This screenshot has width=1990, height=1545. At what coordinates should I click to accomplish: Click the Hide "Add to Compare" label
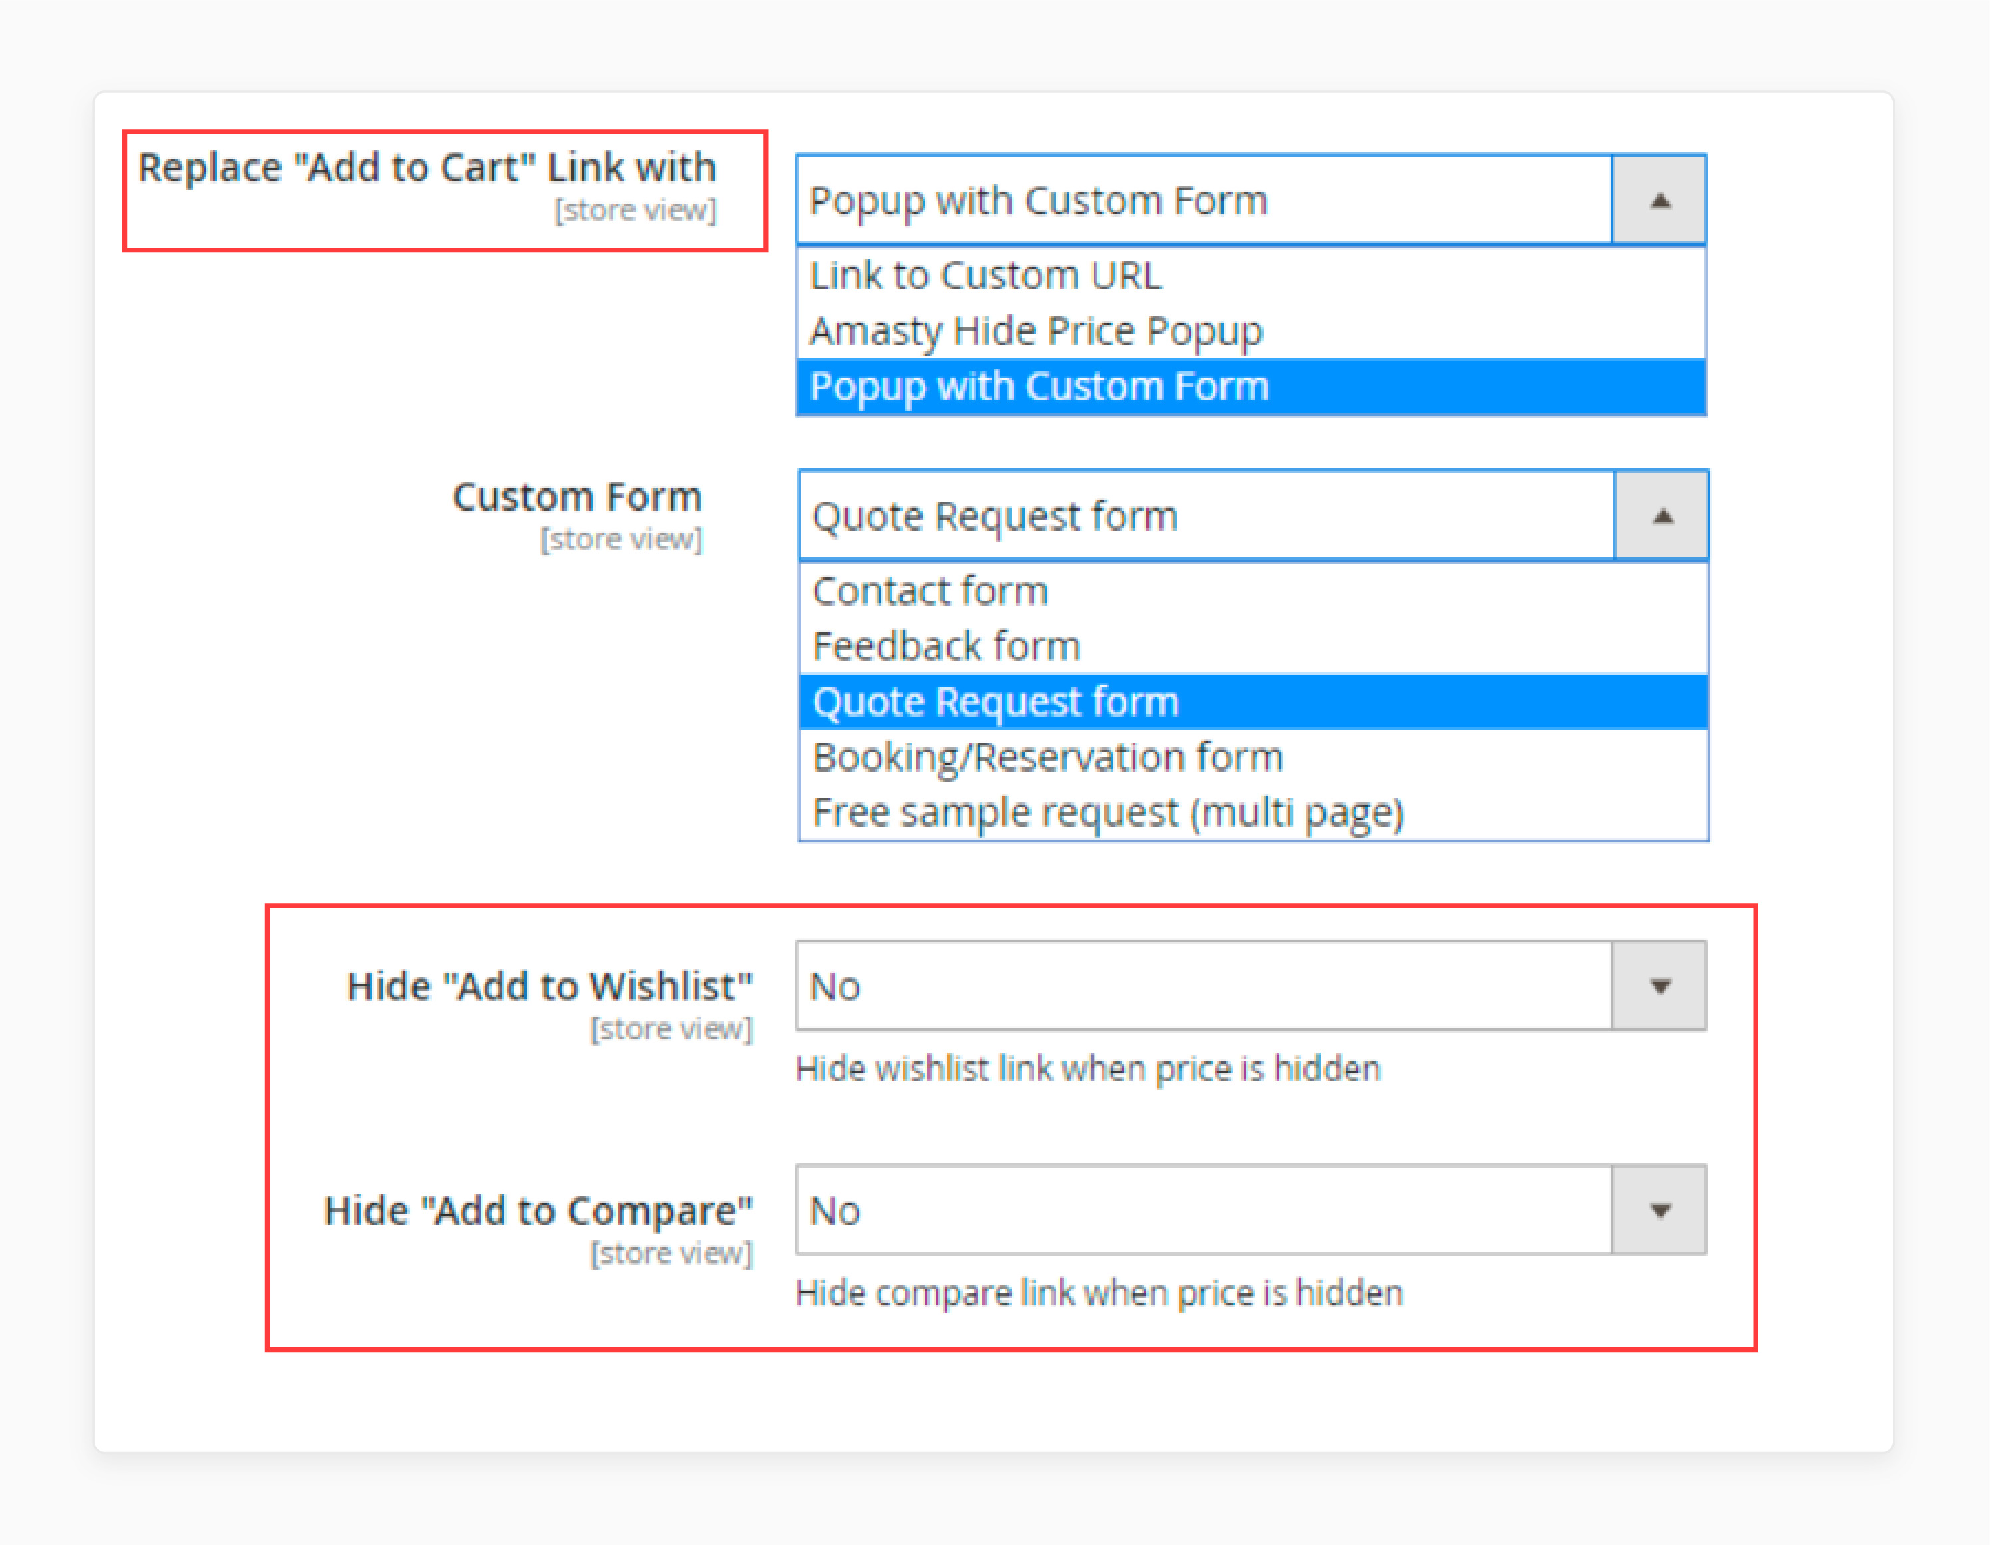click(538, 1212)
